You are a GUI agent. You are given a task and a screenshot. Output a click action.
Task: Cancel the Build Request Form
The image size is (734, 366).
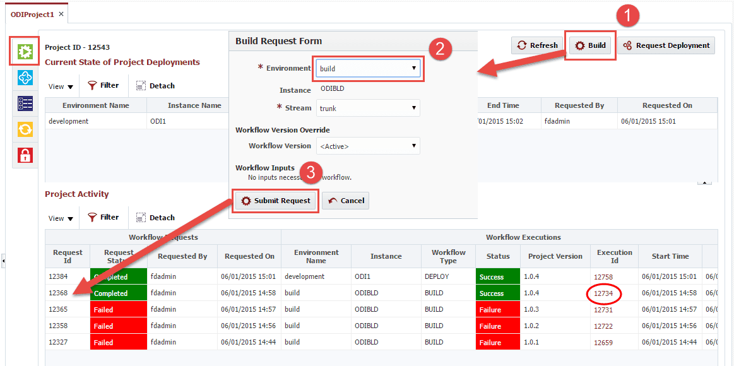point(346,201)
